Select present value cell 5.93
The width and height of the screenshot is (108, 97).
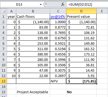pos(81,76)
